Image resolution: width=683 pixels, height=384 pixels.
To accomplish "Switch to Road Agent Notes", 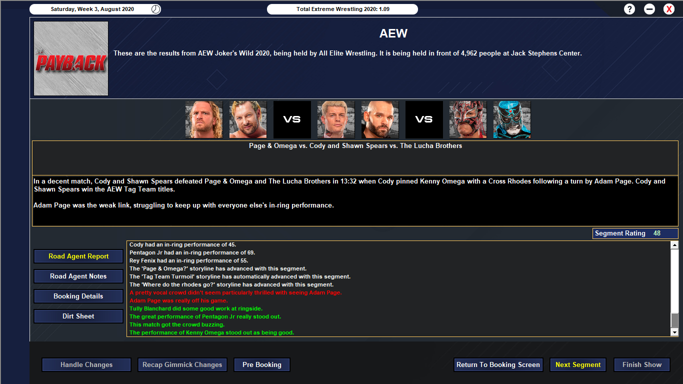I will [78, 276].
